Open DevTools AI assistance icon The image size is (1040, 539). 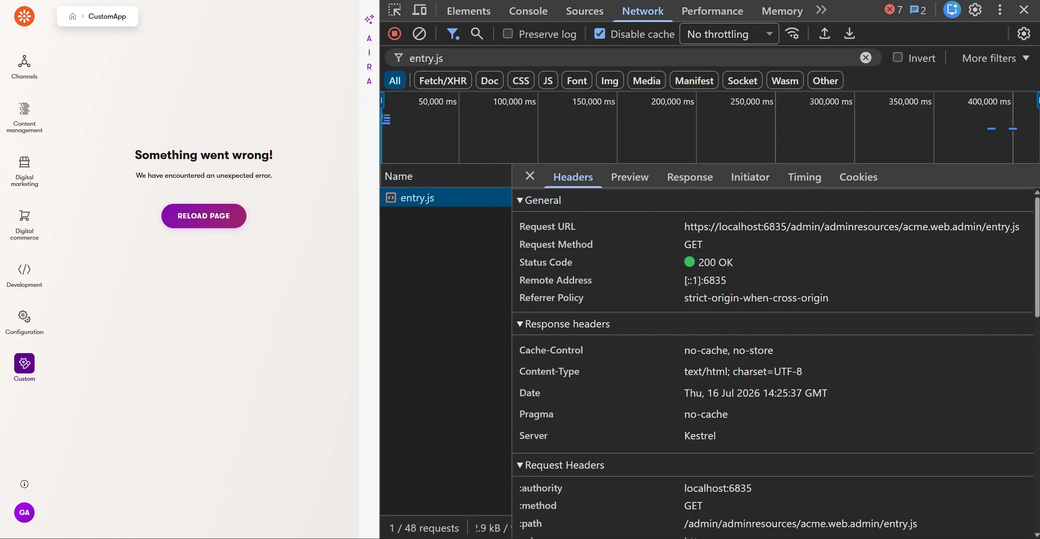point(952,10)
